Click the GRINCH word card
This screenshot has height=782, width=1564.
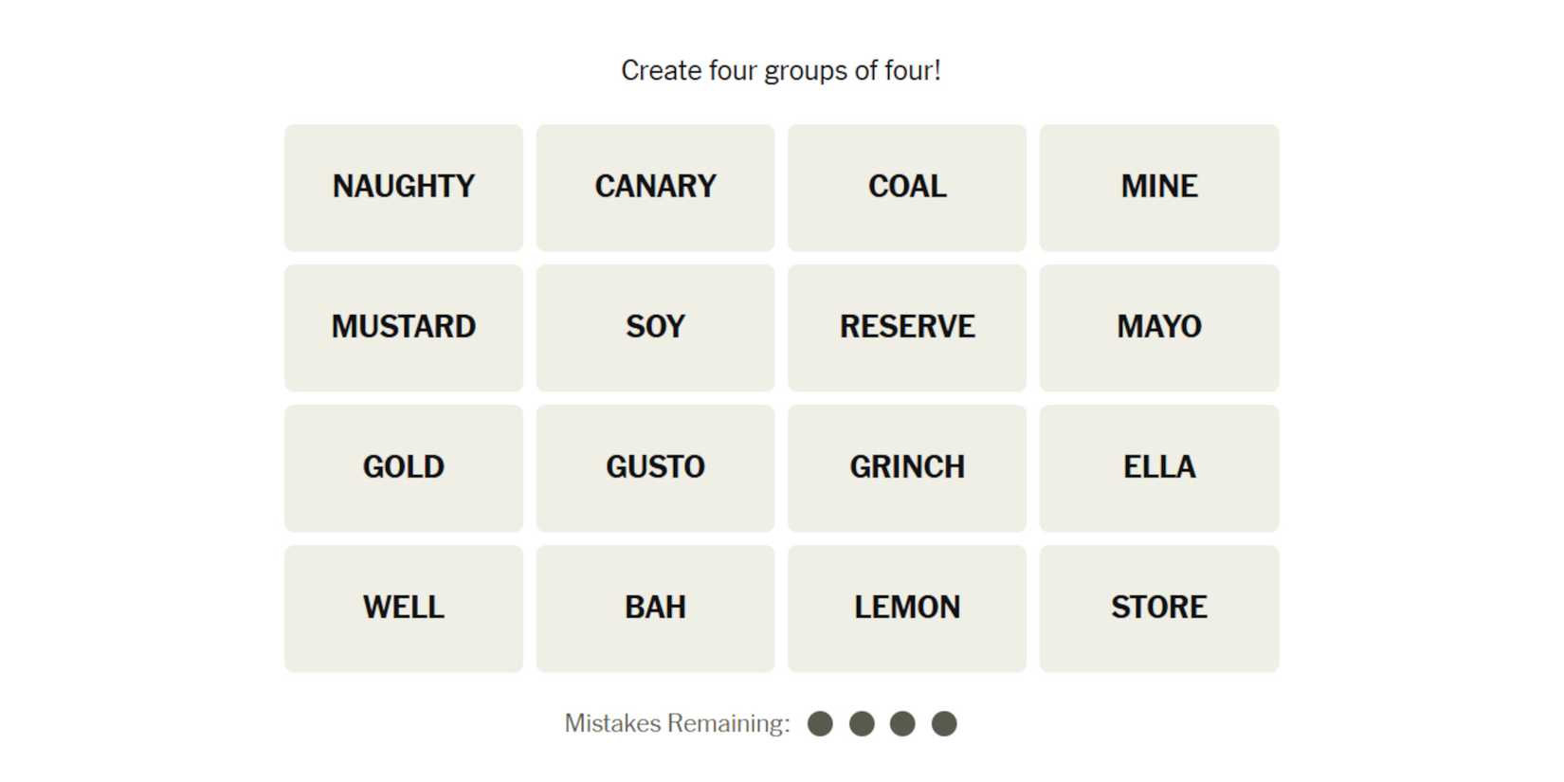coord(906,467)
